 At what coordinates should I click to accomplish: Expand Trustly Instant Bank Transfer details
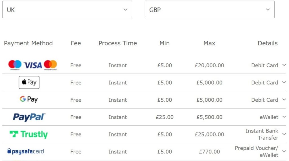[x=284, y=134]
